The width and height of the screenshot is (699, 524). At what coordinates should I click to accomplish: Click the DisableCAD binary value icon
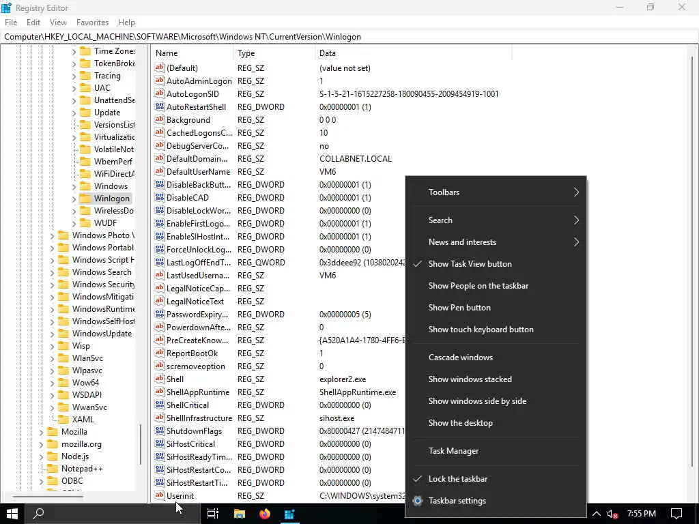pyautogui.click(x=160, y=197)
